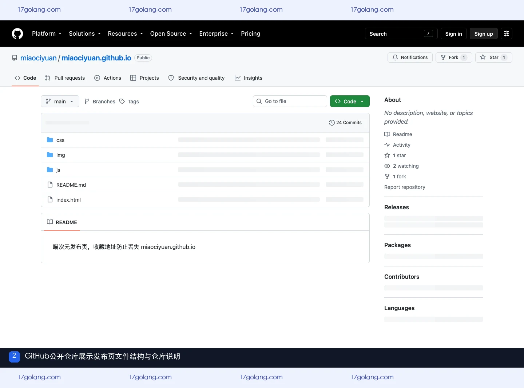524x388 pixels.
Task: Click the js folder icon
Action: click(x=50, y=170)
